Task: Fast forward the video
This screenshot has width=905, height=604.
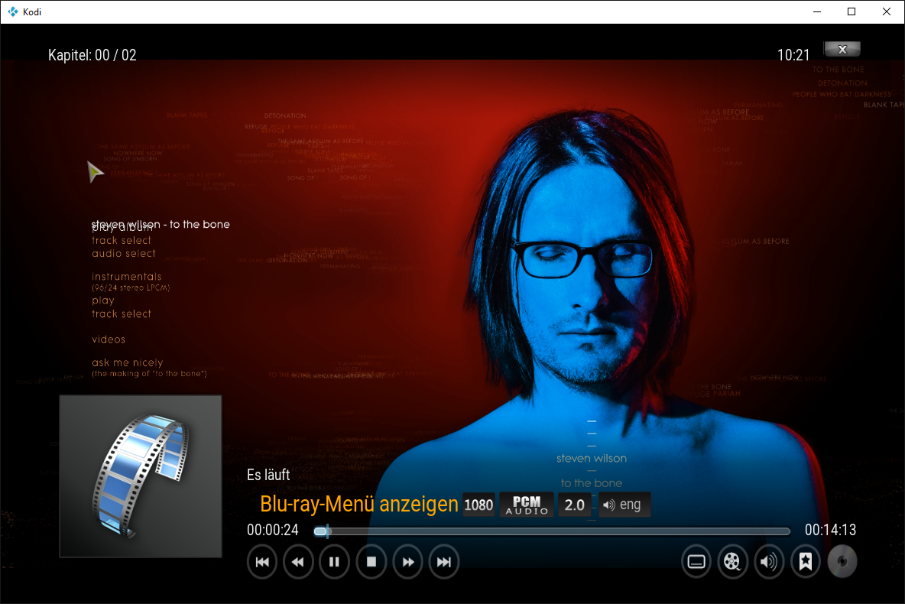Action: (x=407, y=562)
